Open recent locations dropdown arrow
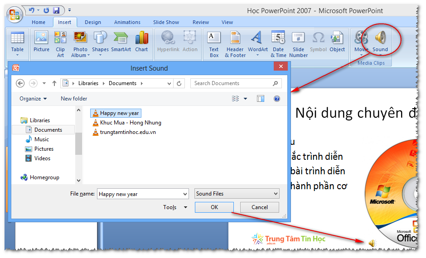 point(44,83)
